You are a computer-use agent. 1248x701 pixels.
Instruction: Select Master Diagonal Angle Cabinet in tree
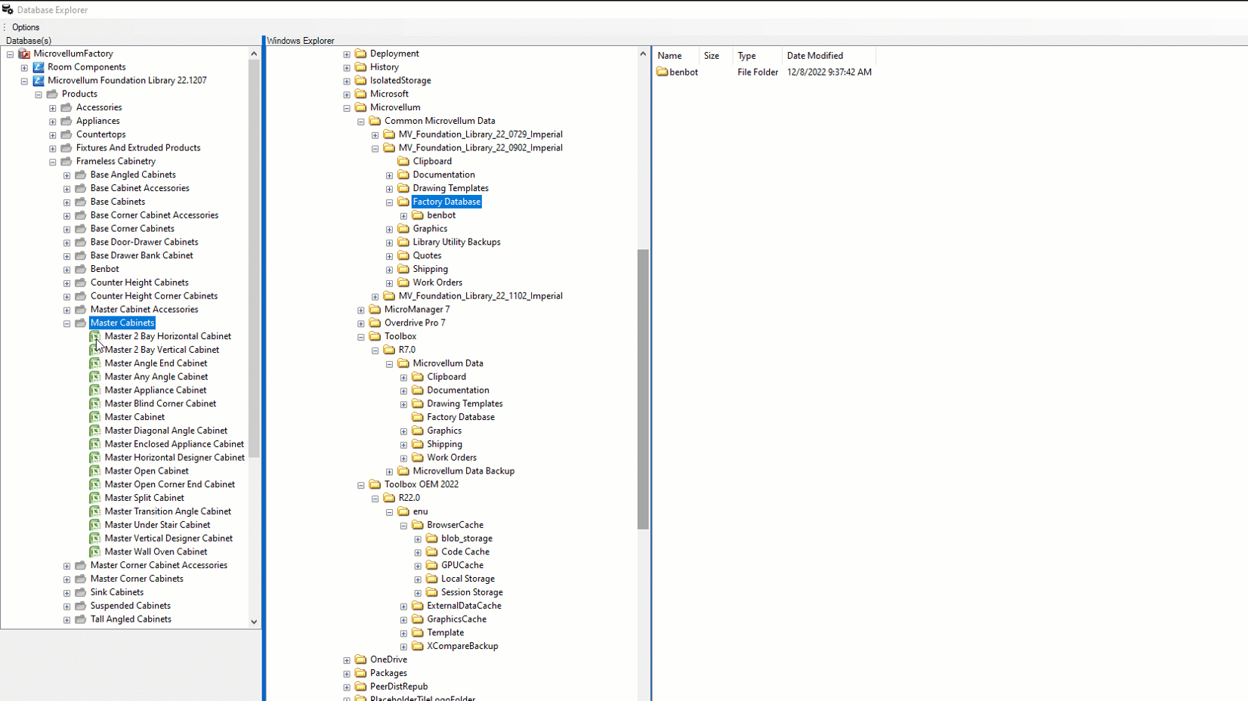[165, 431]
